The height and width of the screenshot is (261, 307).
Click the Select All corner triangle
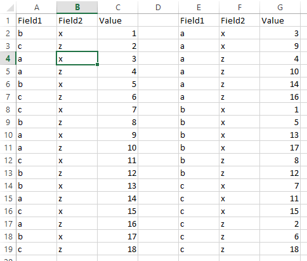(10, 8)
